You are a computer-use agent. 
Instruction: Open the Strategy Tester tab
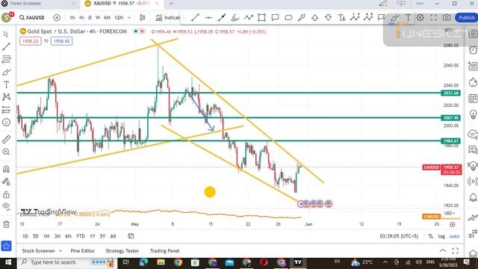tap(122, 251)
